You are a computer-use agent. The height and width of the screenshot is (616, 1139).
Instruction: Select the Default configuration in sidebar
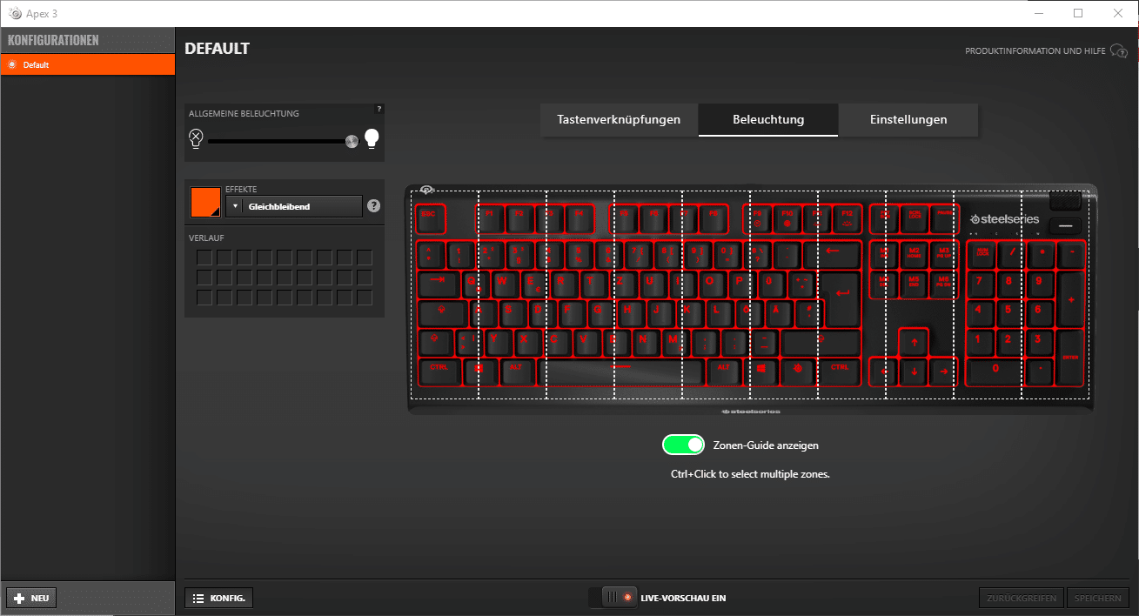click(87, 64)
